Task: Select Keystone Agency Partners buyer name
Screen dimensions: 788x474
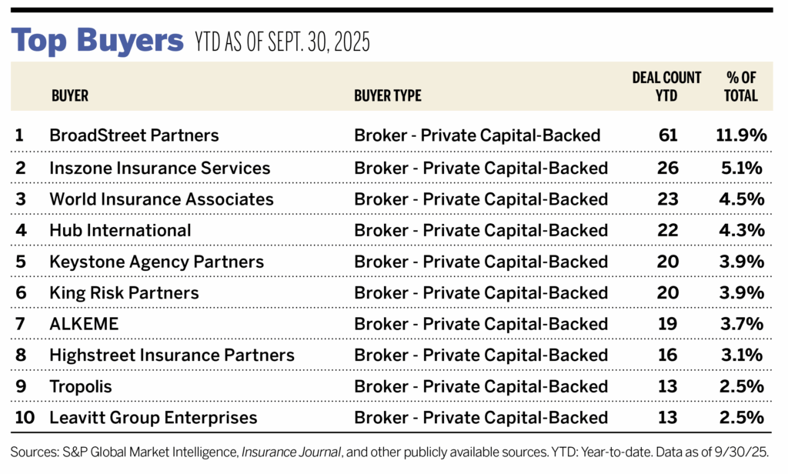Action: pos(156,262)
